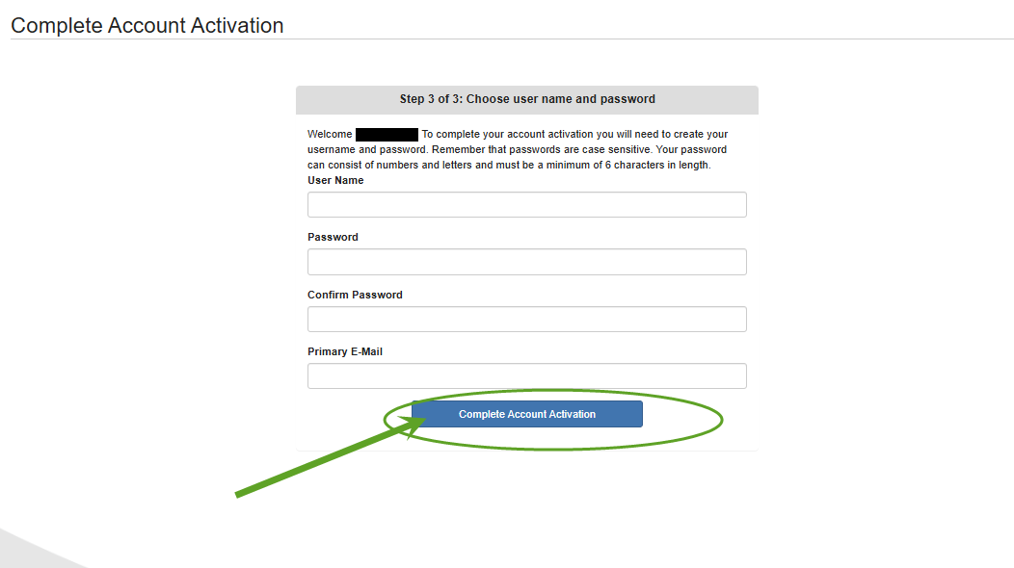The width and height of the screenshot is (1014, 568).
Task: Select the Confirm Password field
Action: 526,319
